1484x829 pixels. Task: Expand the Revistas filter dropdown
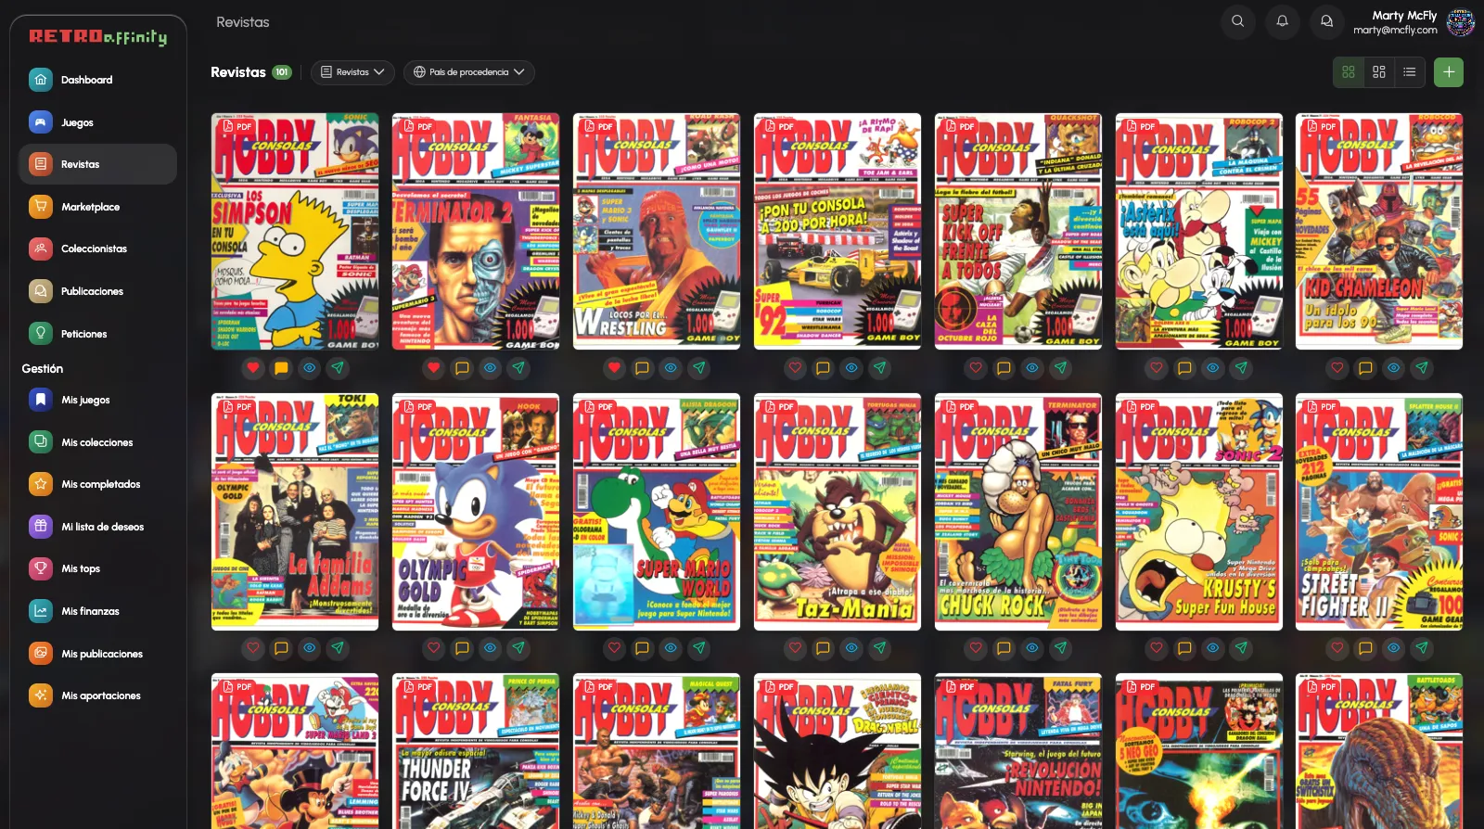[x=352, y=72]
